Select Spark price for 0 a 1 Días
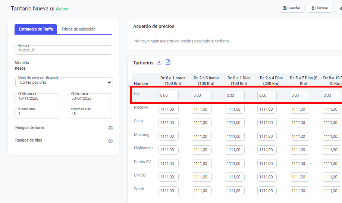The height and width of the screenshot is (203, 342). pos(235,191)
